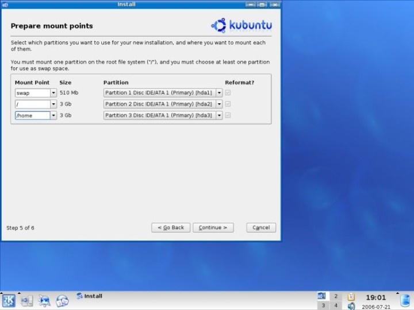Launch Konqueror web browser from panel
414x310 pixels.
point(62,300)
